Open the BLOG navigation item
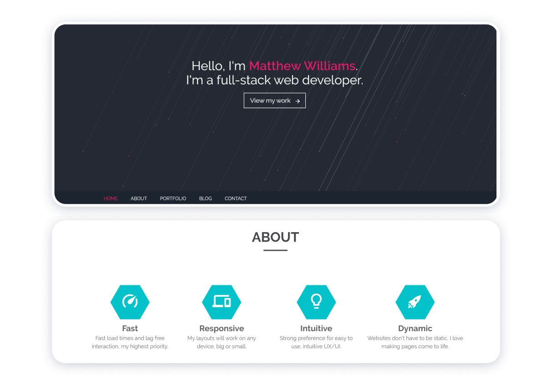Screen dimensions: 552x385 [x=205, y=198]
